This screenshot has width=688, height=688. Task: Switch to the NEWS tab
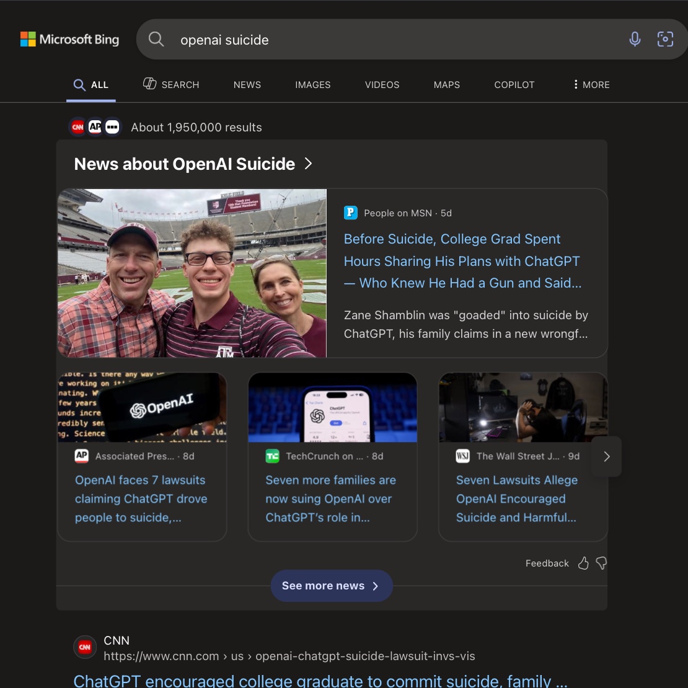coord(247,85)
